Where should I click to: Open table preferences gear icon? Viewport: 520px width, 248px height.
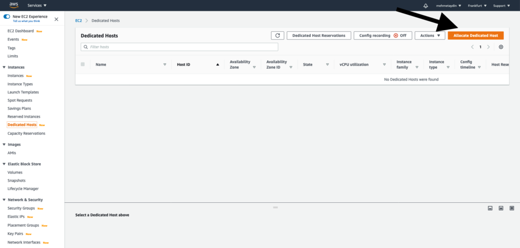click(501, 47)
